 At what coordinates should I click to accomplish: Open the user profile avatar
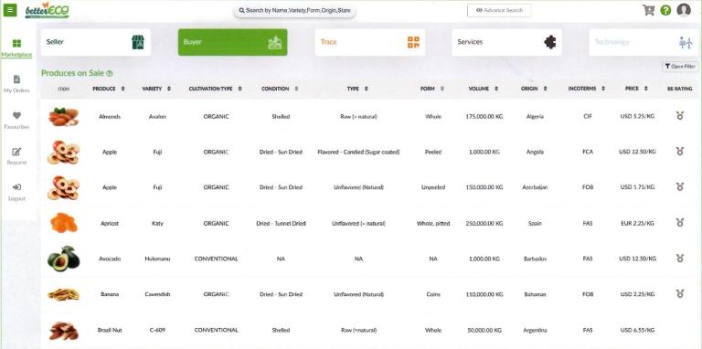[684, 9]
